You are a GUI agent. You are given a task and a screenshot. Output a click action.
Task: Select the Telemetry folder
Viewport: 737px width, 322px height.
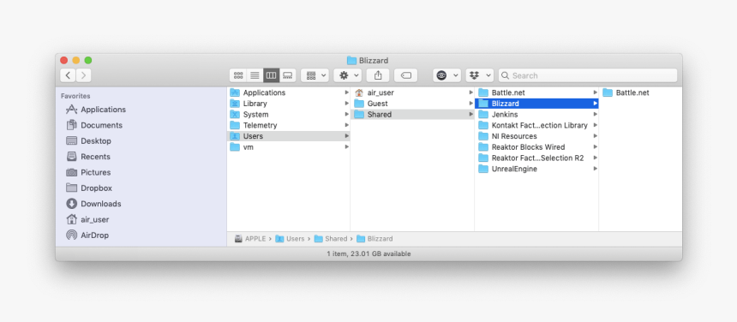(x=289, y=125)
